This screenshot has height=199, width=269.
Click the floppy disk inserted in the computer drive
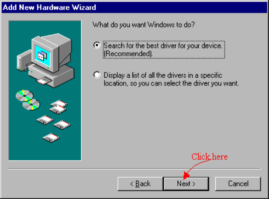pyautogui.click(x=44, y=81)
